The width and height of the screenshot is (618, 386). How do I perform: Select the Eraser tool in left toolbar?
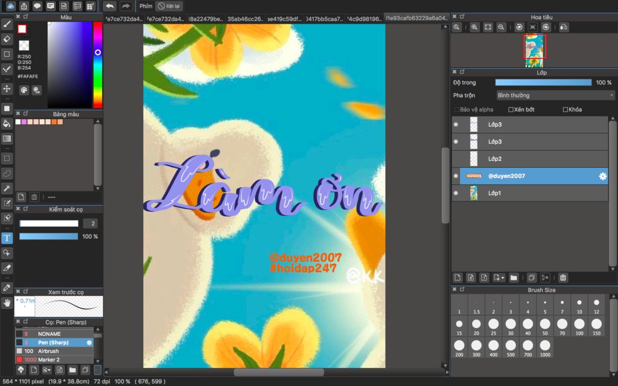tap(7, 39)
